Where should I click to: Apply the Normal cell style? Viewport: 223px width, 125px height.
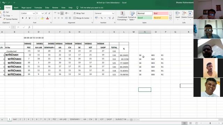tap(145, 13)
